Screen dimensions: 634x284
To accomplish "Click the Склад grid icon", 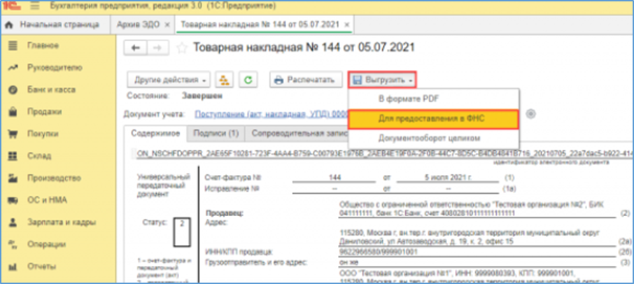I will pos(13,157).
